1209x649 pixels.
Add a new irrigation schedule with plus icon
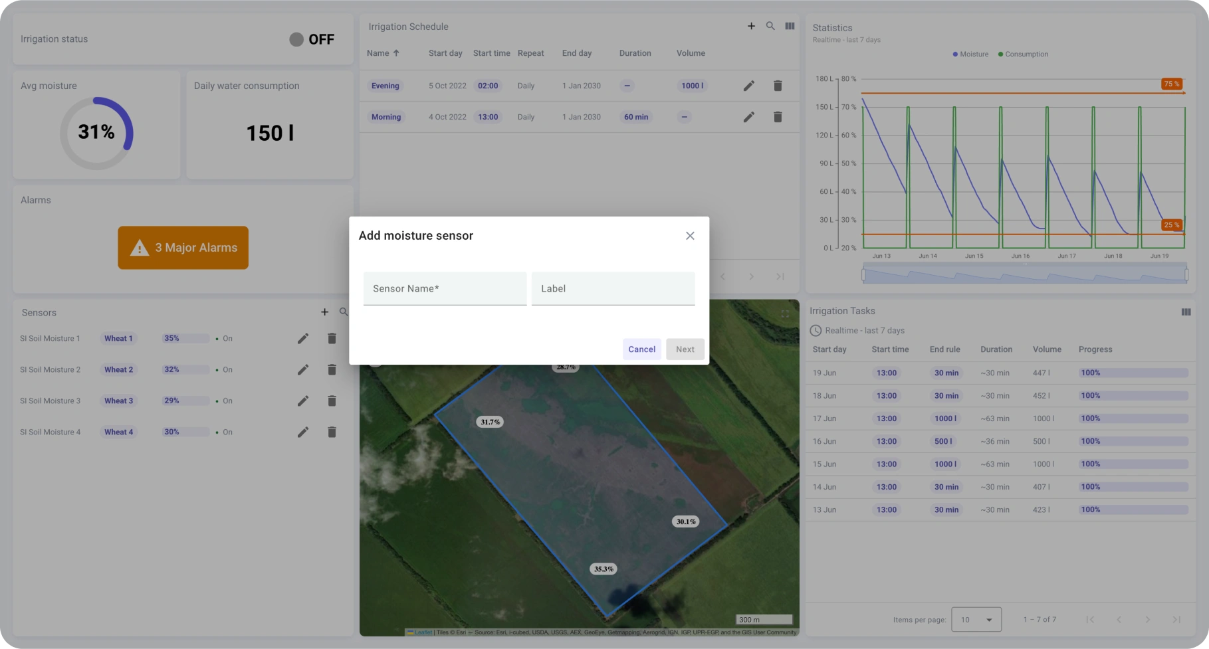tap(751, 27)
